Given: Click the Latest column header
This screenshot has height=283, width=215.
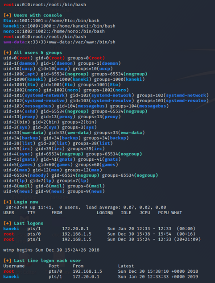Looking at the screenshot, I should (126, 266).
